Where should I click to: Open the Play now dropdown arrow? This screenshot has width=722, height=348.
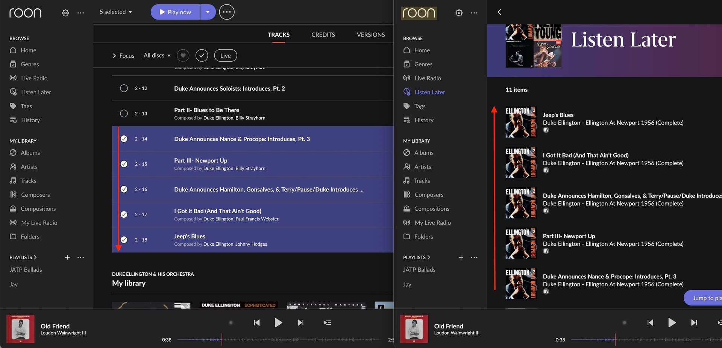208,12
